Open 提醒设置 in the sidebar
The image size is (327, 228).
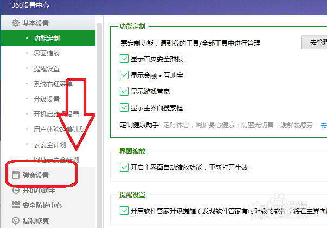tap(48, 69)
